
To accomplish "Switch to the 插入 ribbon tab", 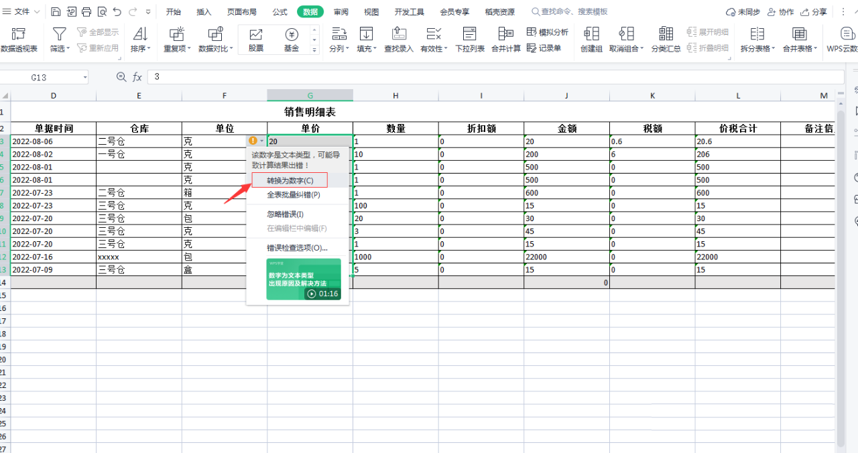I will click(204, 12).
